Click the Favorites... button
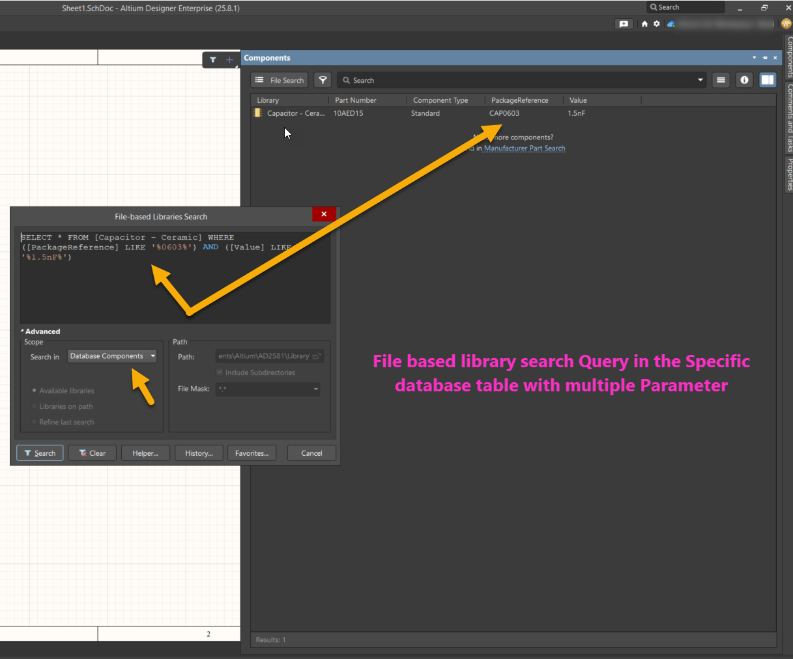The image size is (793, 659). pyautogui.click(x=252, y=453)
